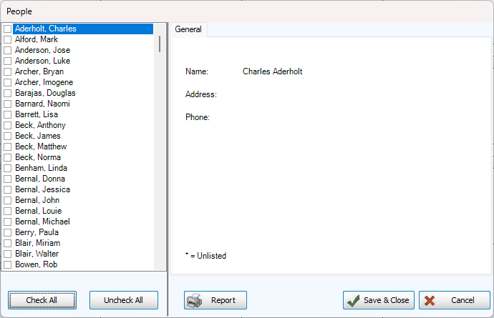Viewport: 494px width, 318px height.
Task: Click the printer icon on Report button
Action: tap(194, 301)
